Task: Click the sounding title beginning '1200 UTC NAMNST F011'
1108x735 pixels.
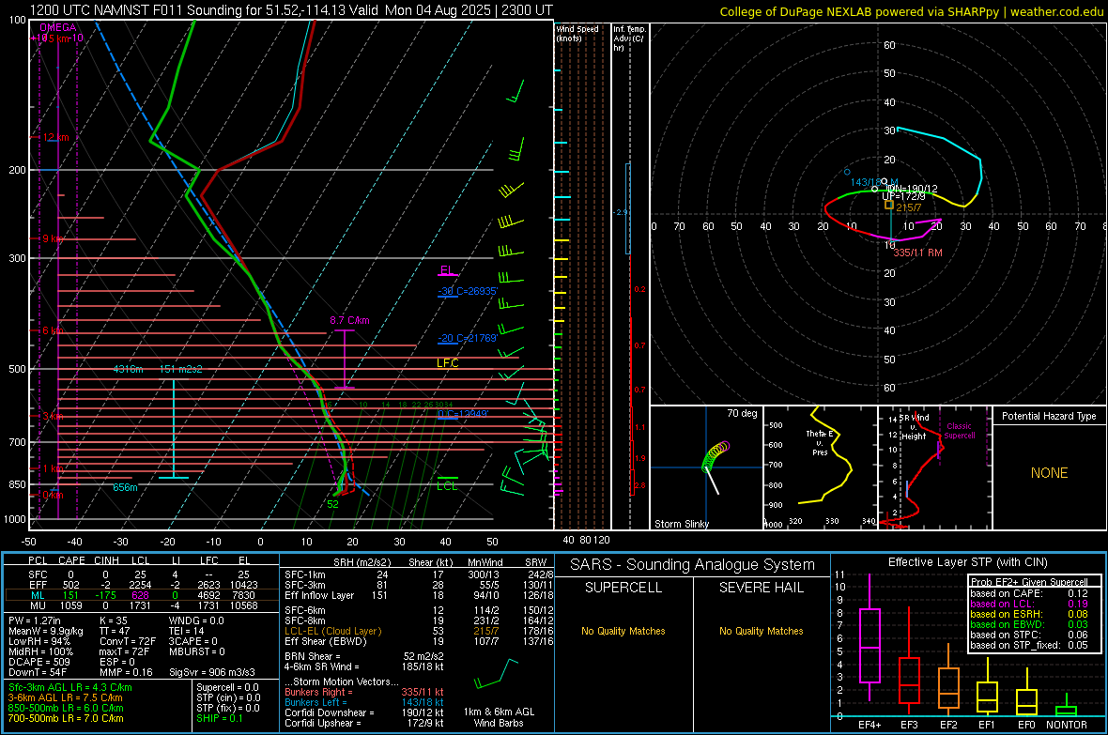Action: (x=291, y=10)
